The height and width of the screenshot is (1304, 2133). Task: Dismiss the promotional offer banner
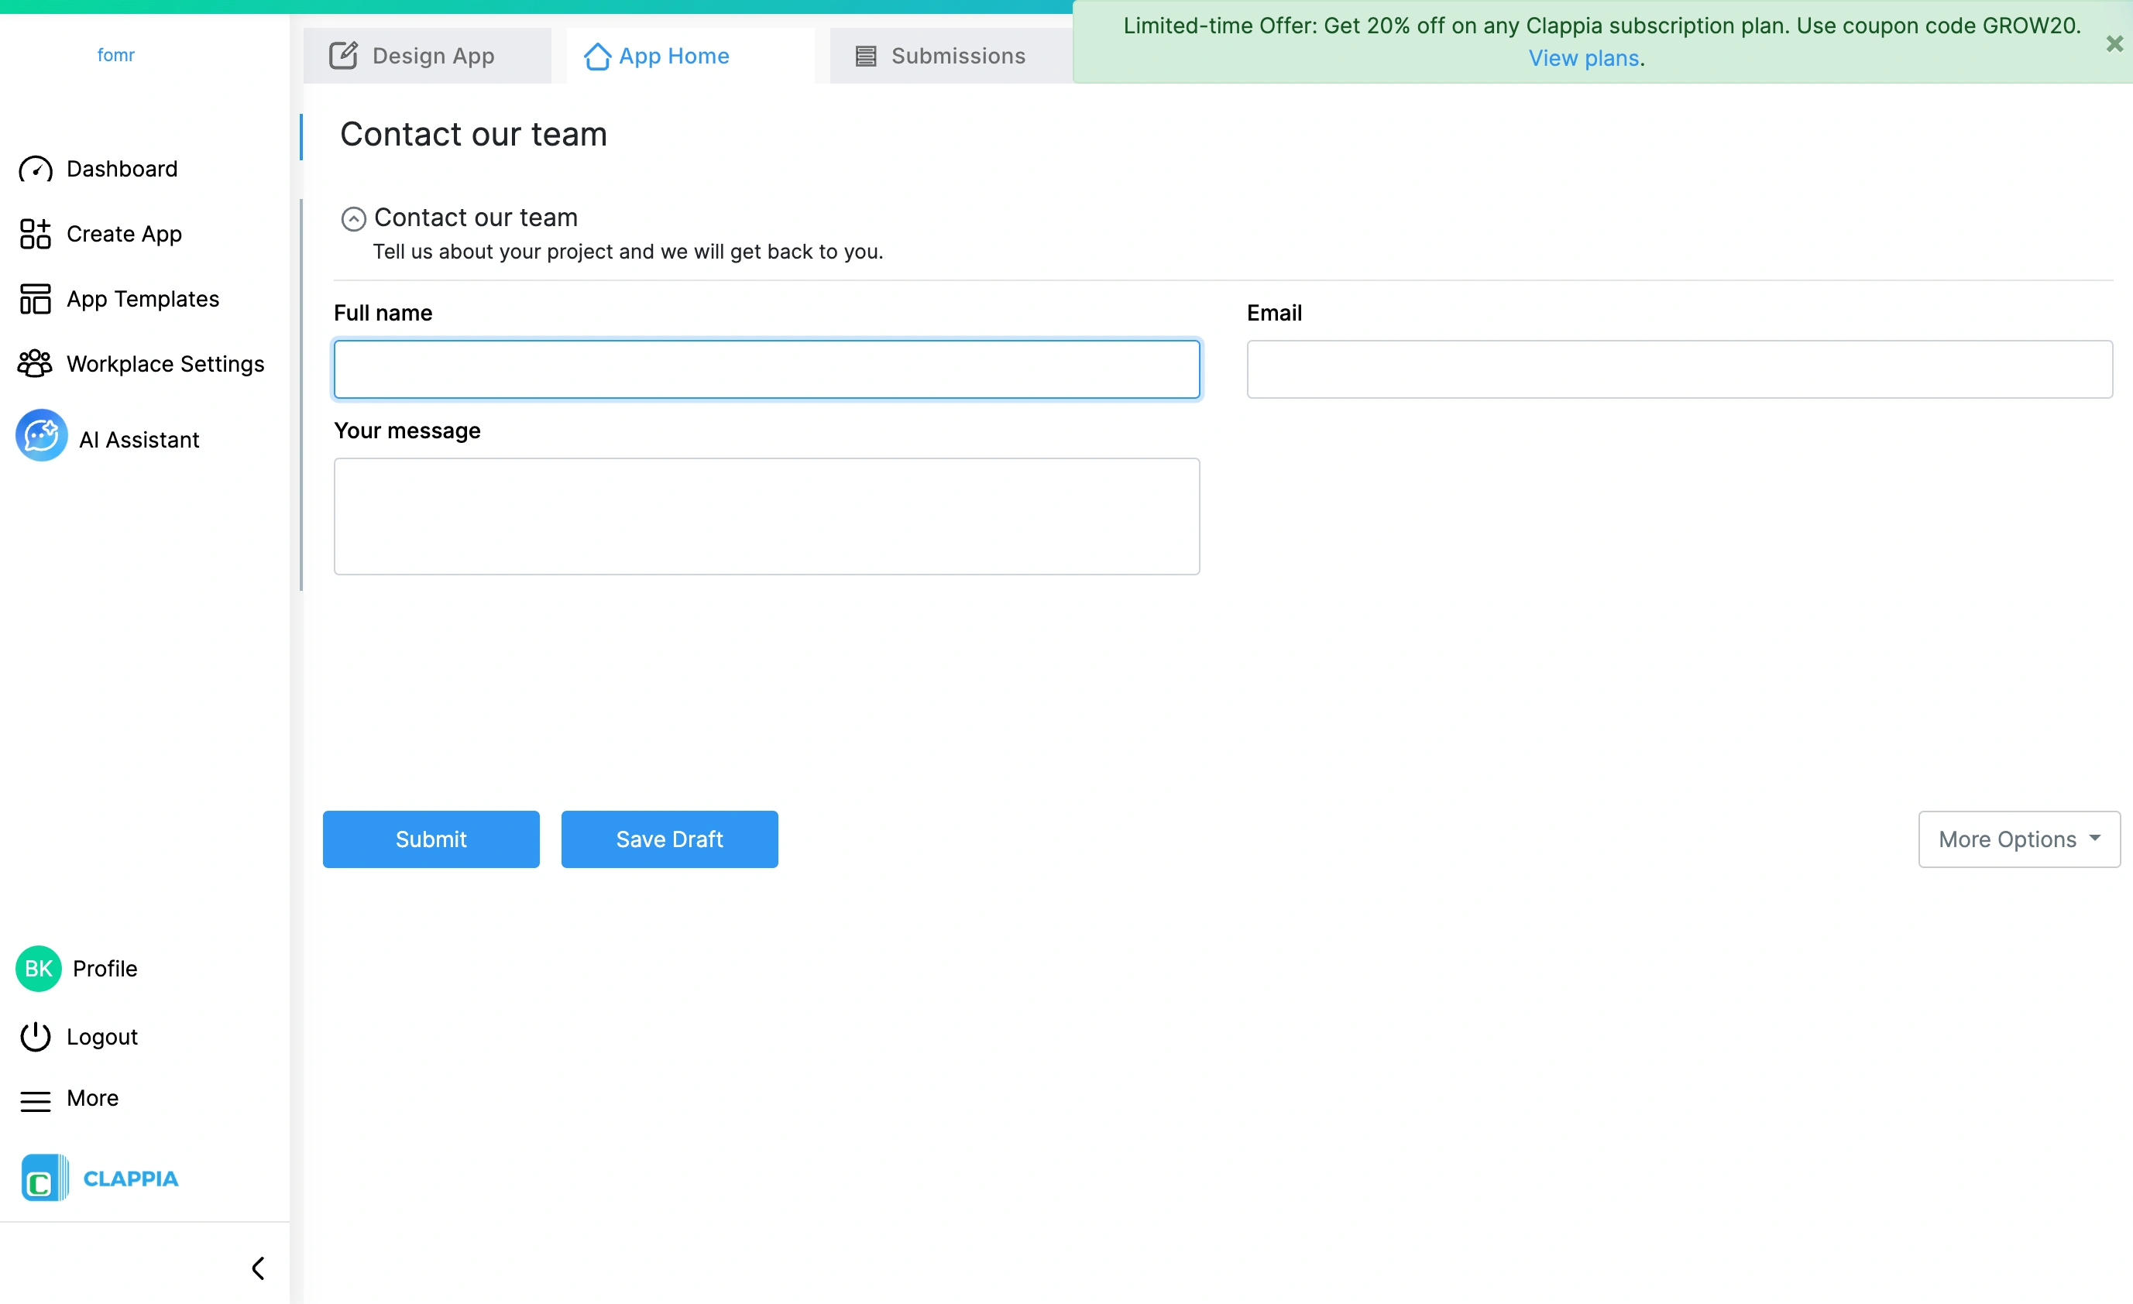(x=2114, y=43)
